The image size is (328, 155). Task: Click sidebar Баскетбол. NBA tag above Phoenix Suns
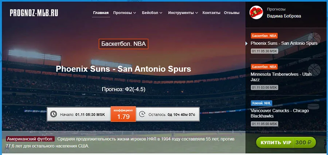(264, 36)
